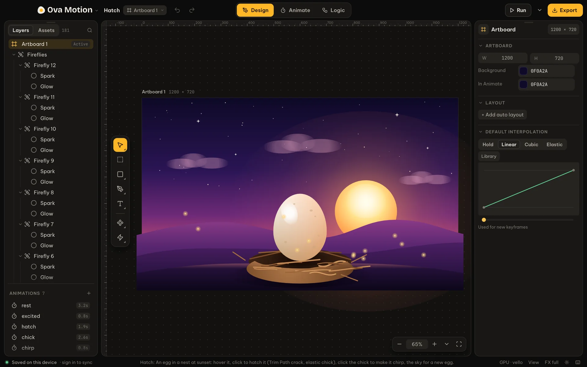Click the Run button

coord(518,10)
